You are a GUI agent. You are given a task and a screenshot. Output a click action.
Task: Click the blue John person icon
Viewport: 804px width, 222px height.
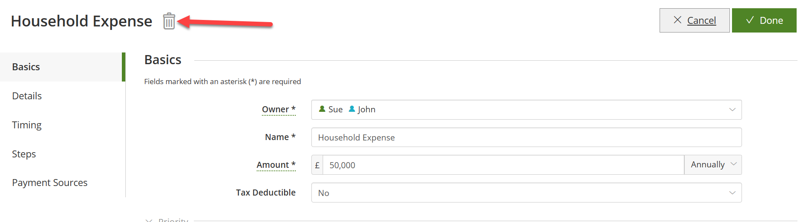pos(352,109)
